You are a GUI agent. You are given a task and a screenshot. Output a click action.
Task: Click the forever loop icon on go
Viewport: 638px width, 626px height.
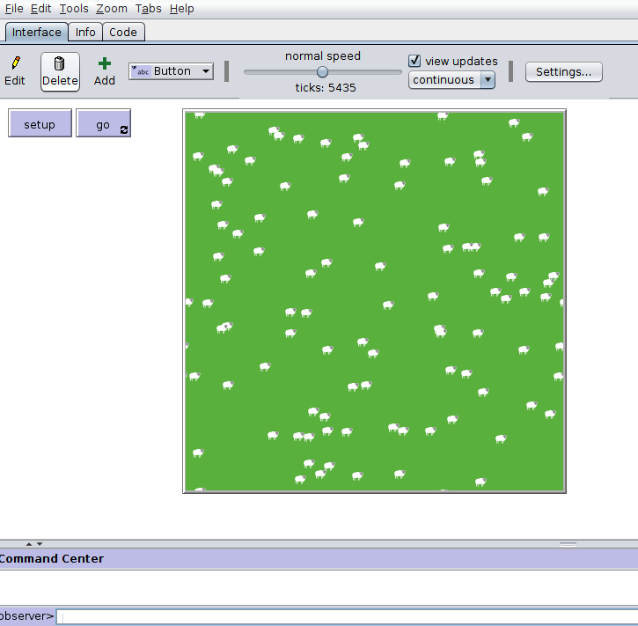124,129
